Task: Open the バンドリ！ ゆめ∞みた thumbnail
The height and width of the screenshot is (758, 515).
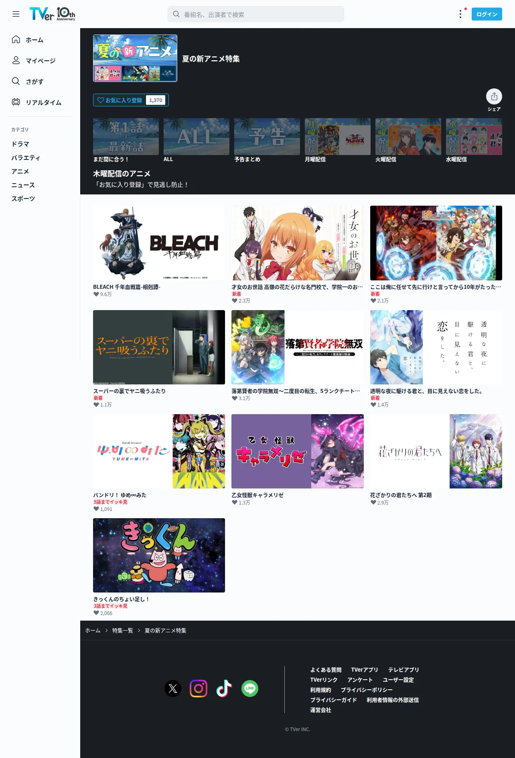Action: click(x=159, y=452)
